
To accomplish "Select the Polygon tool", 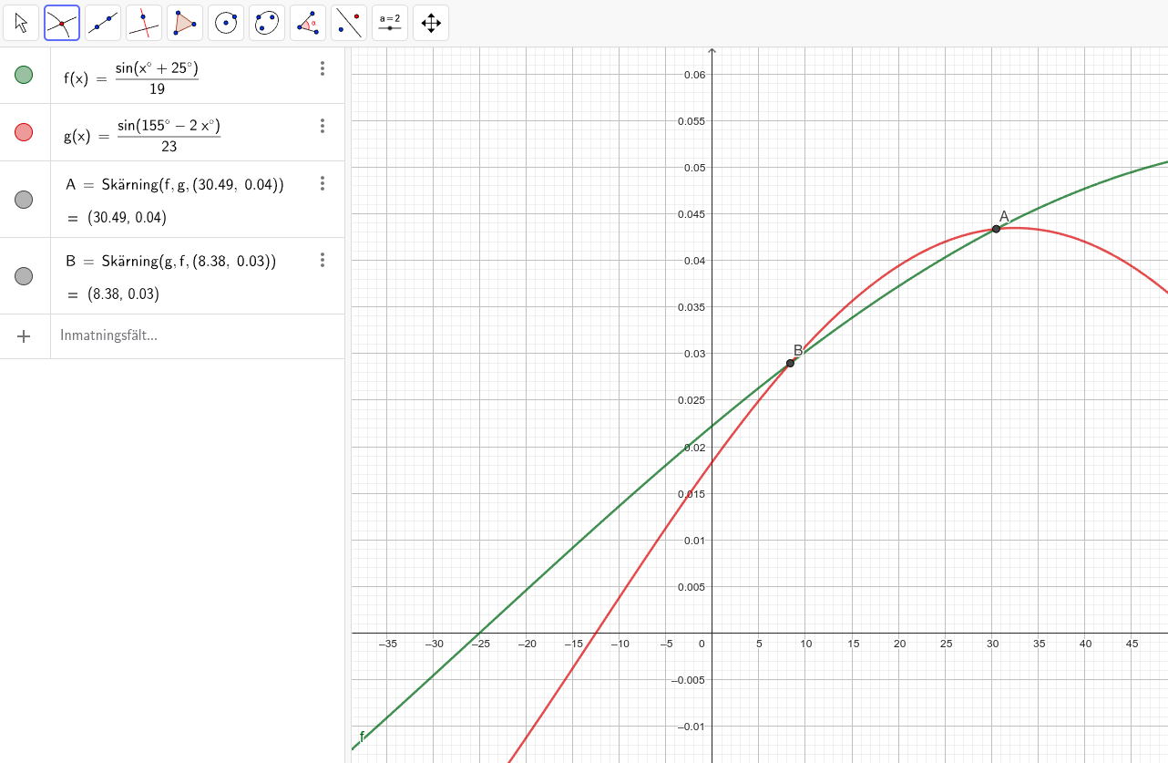I will (x=185, y=23).
